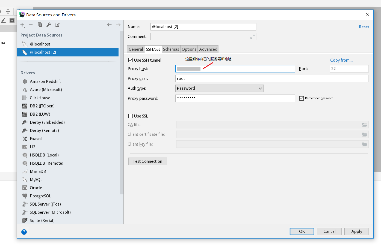The image size is (381, 247).
Task: Click the OK button
Action: [302, 231]
